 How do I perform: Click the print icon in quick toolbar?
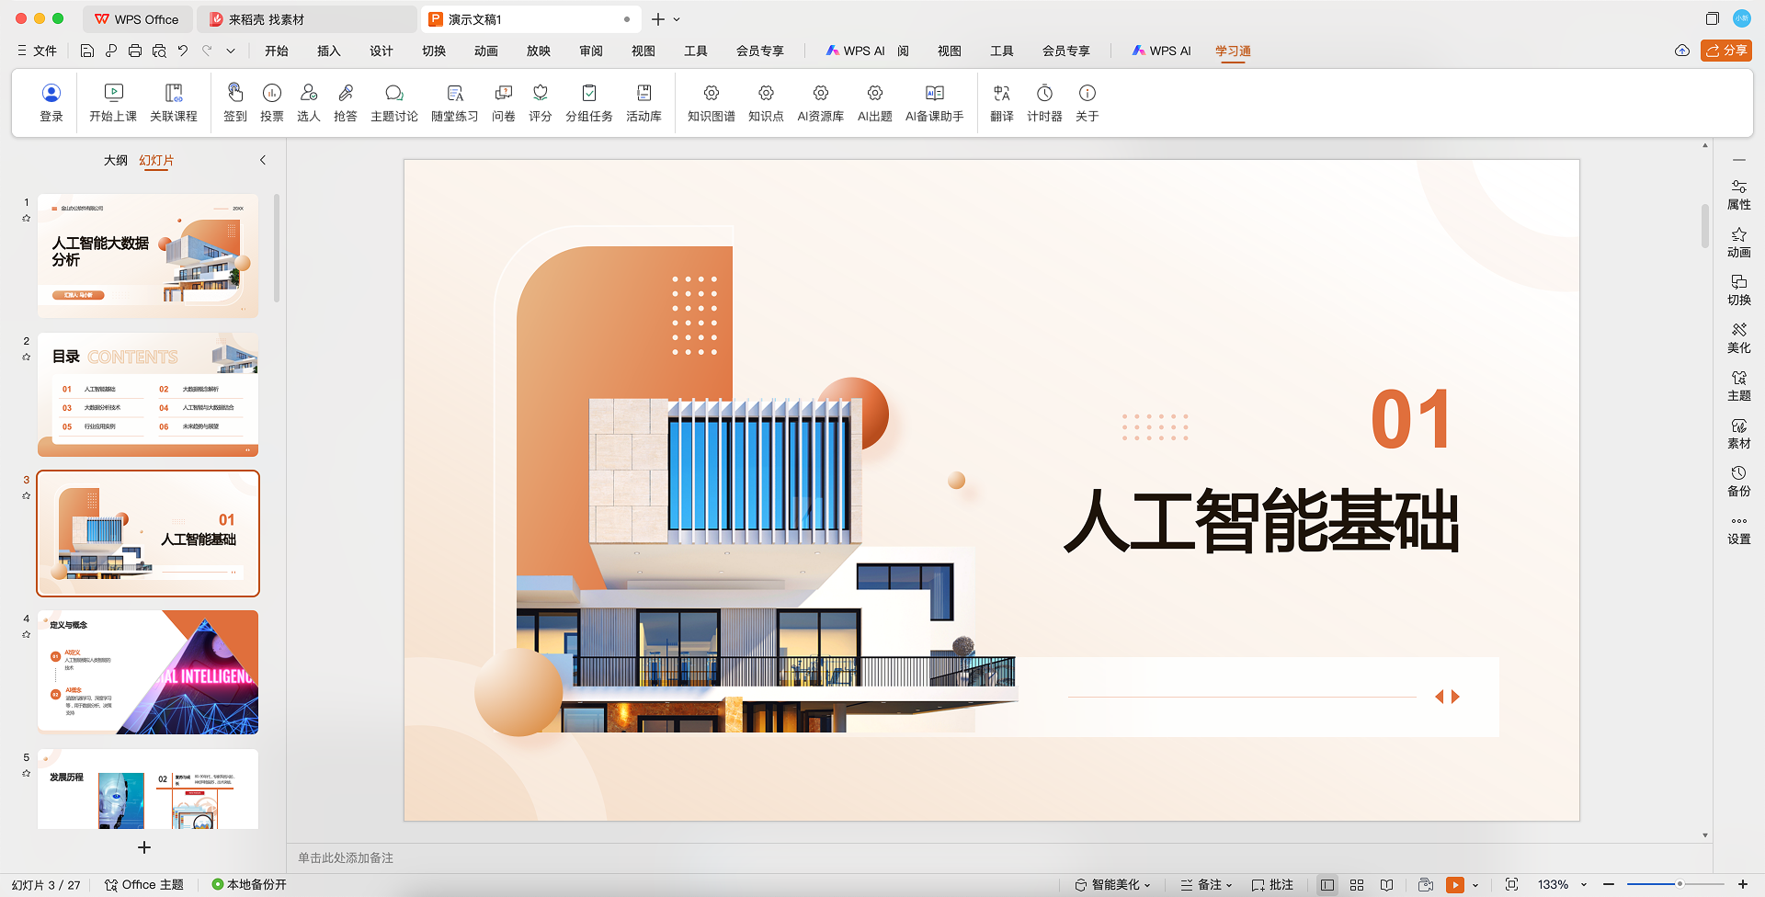[x=135, y=51]
